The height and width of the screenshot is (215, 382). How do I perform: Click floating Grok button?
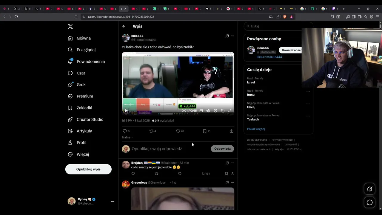click(369, 189)
